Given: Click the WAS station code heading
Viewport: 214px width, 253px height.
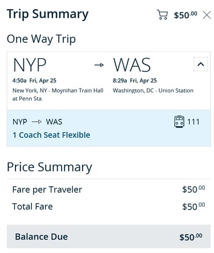Looking at the screenshot, I should pos(132,65).
